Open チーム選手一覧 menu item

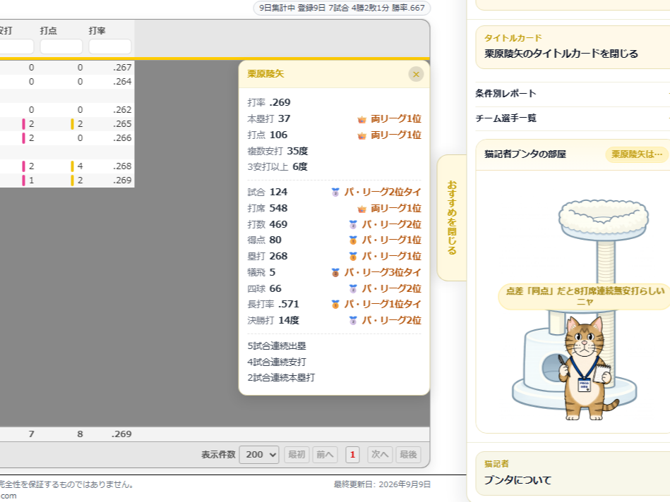573,118
